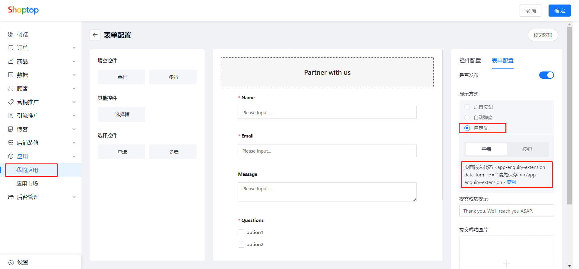Add a 多行 multi-line control
This screenshot has width=579, height=269.
point(173,77)
